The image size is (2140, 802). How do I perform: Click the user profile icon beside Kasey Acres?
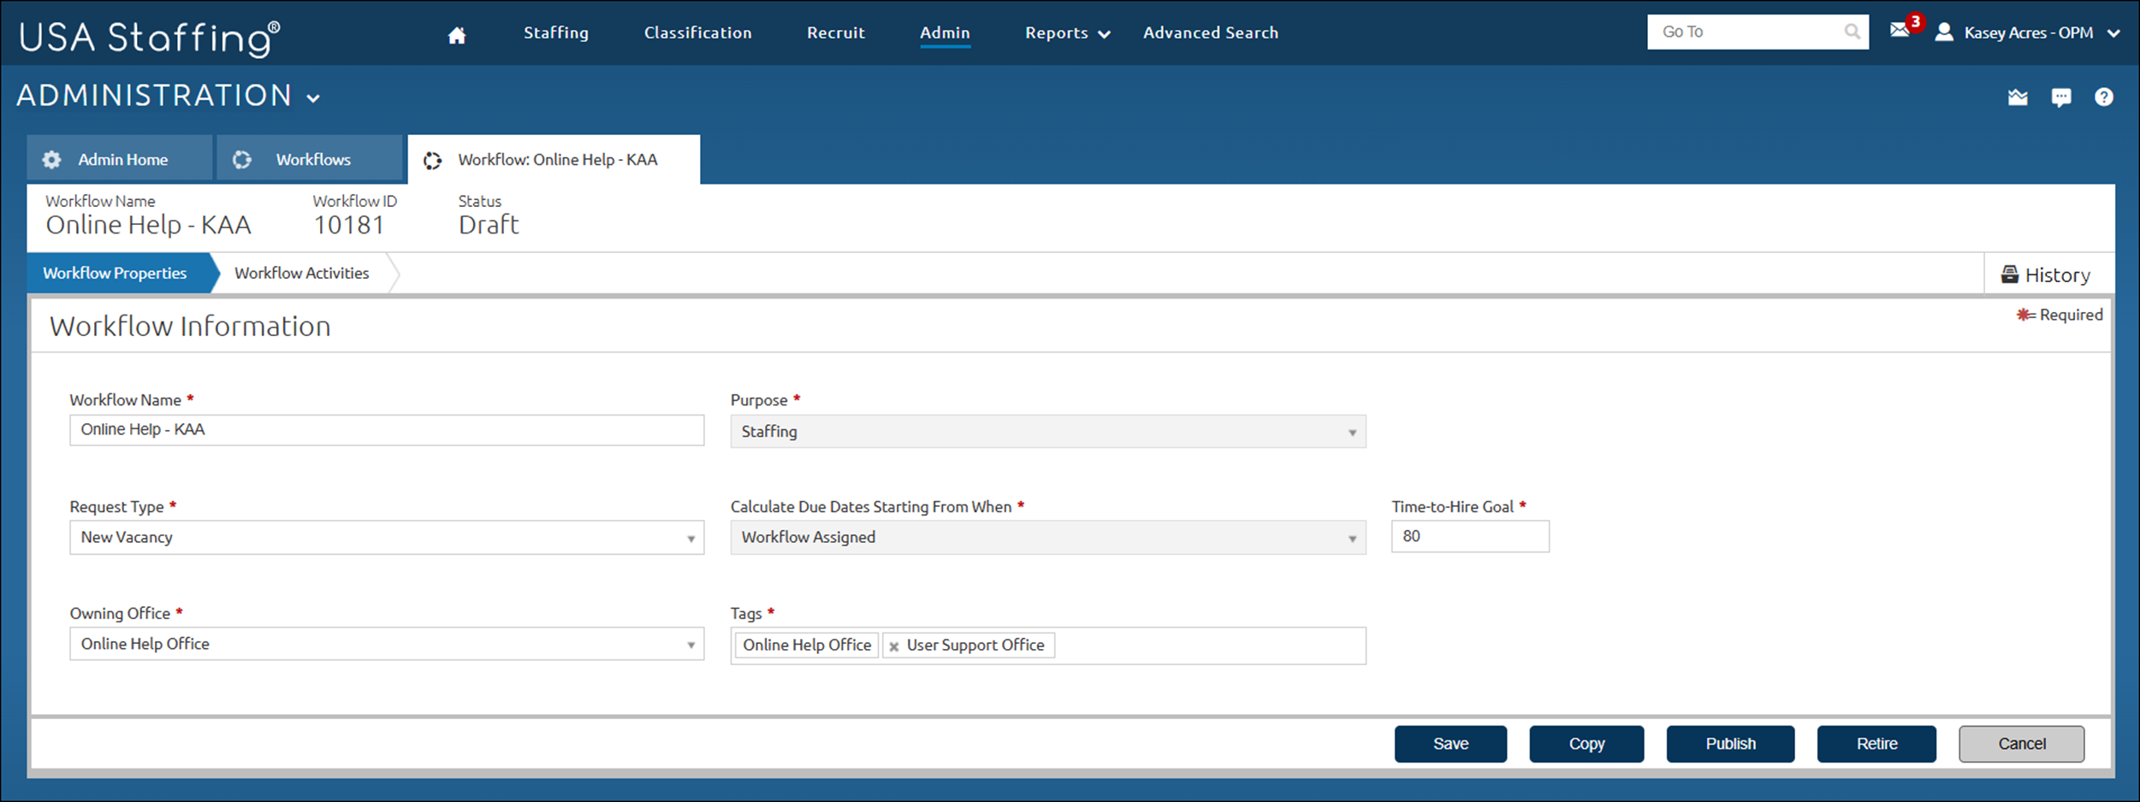tap(1944, 32)
